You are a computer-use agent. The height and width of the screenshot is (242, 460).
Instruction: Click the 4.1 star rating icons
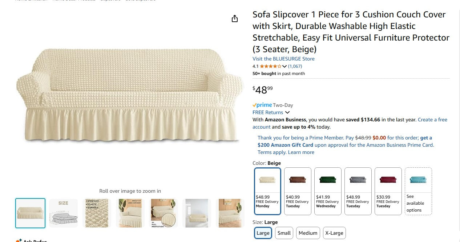click(270, 66)
